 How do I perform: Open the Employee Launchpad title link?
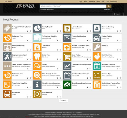[19, 55]
